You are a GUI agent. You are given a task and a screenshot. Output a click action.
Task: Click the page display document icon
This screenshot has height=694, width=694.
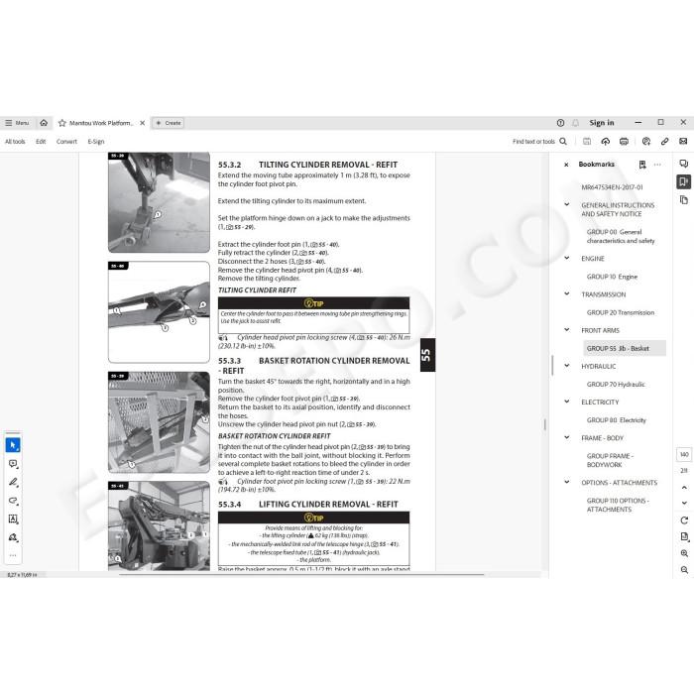(x=684, y=537)
